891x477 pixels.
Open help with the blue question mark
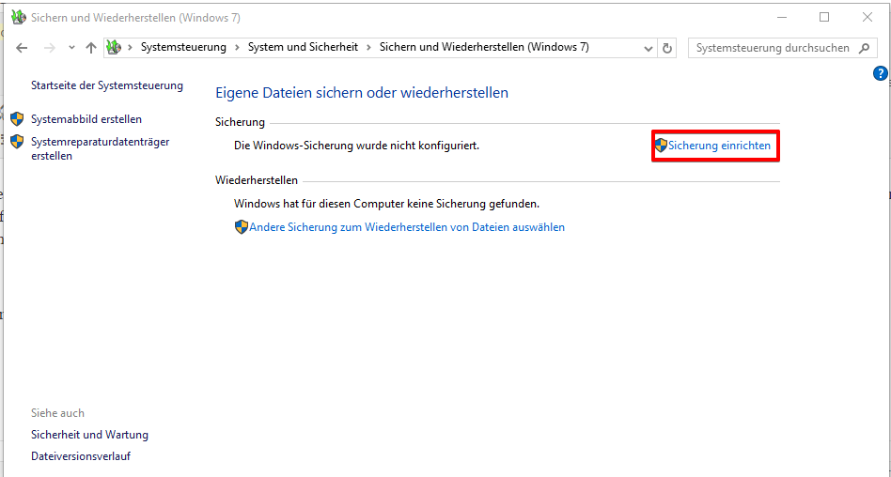pyautogui.click(x=881, y=73)
